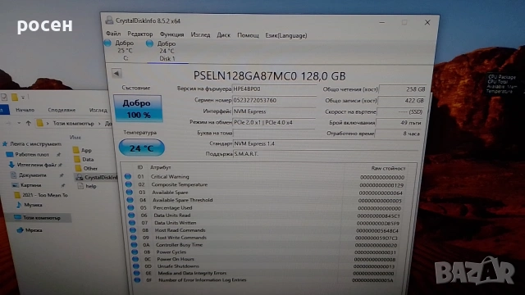The height and width of the screenshot is (295, 525).
Task: Click status icon of Available Spare Threshold row
Action: coord(130,200)
